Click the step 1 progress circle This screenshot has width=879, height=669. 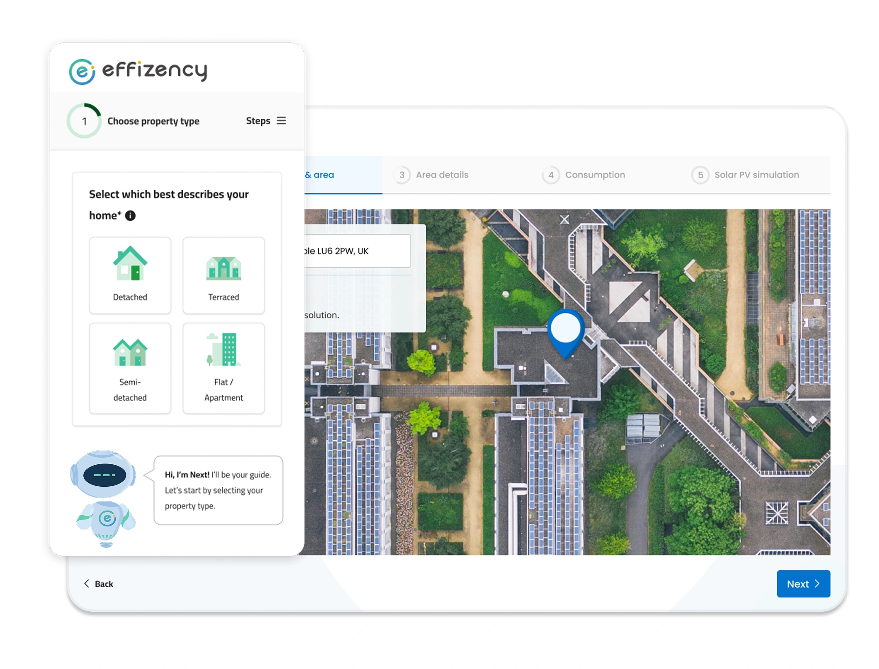[84, 121]
